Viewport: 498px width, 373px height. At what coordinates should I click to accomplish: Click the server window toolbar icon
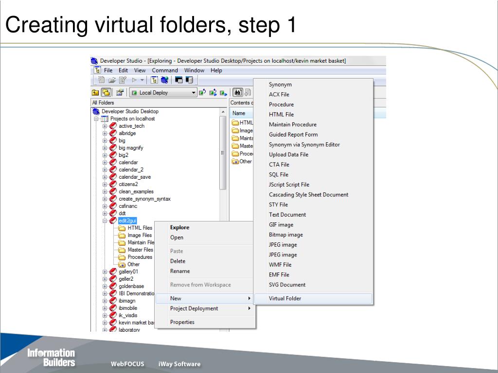pos(189,80)
